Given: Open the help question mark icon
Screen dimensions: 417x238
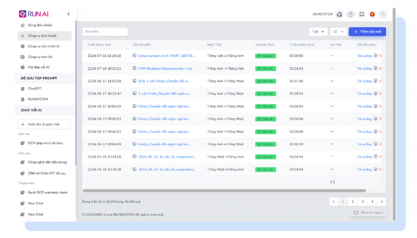Looking at the screenshot, I should (x=351, y=15).
